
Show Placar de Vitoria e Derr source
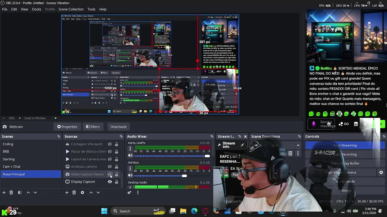coord(110,152)
